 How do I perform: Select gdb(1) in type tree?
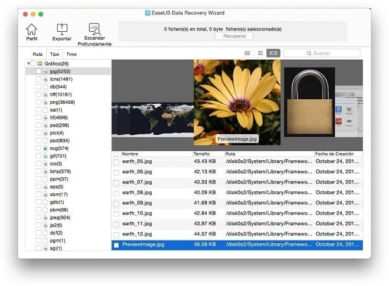click(x=57, y=202)
